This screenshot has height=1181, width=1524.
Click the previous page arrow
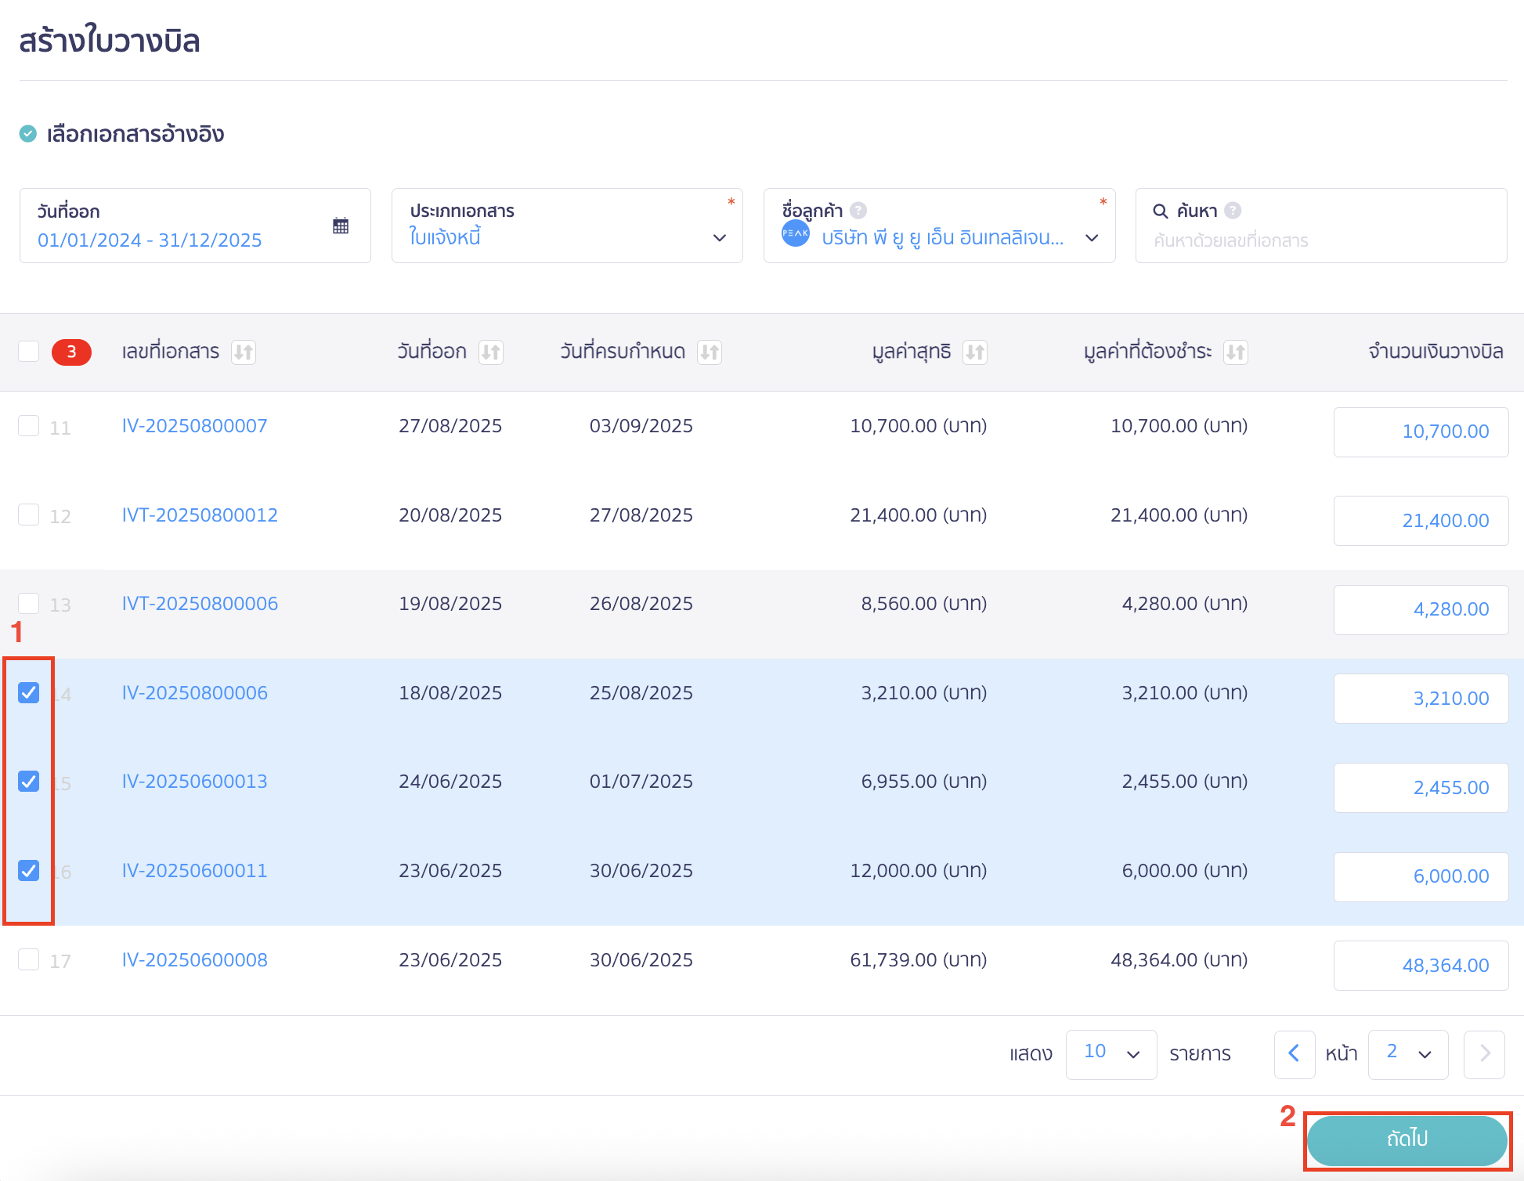pyautogui.click(x=1295, y=1054)
